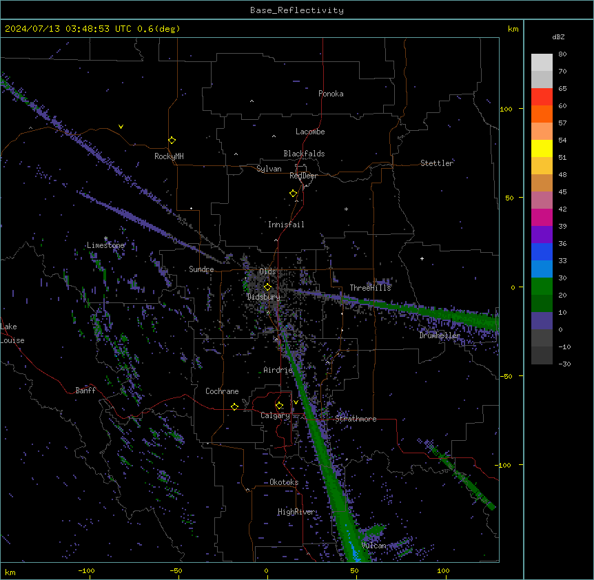
Task: Click the yellow 51 dBZ legend swatch
Action: pyautogui.click(x=542, y=148)
